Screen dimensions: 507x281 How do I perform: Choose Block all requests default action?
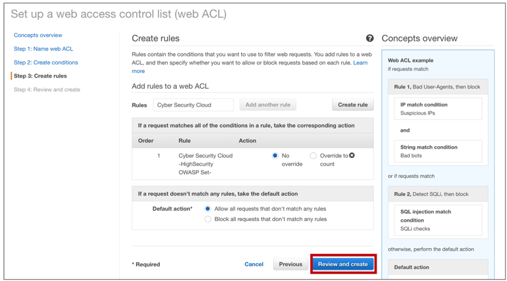[208, 219]
